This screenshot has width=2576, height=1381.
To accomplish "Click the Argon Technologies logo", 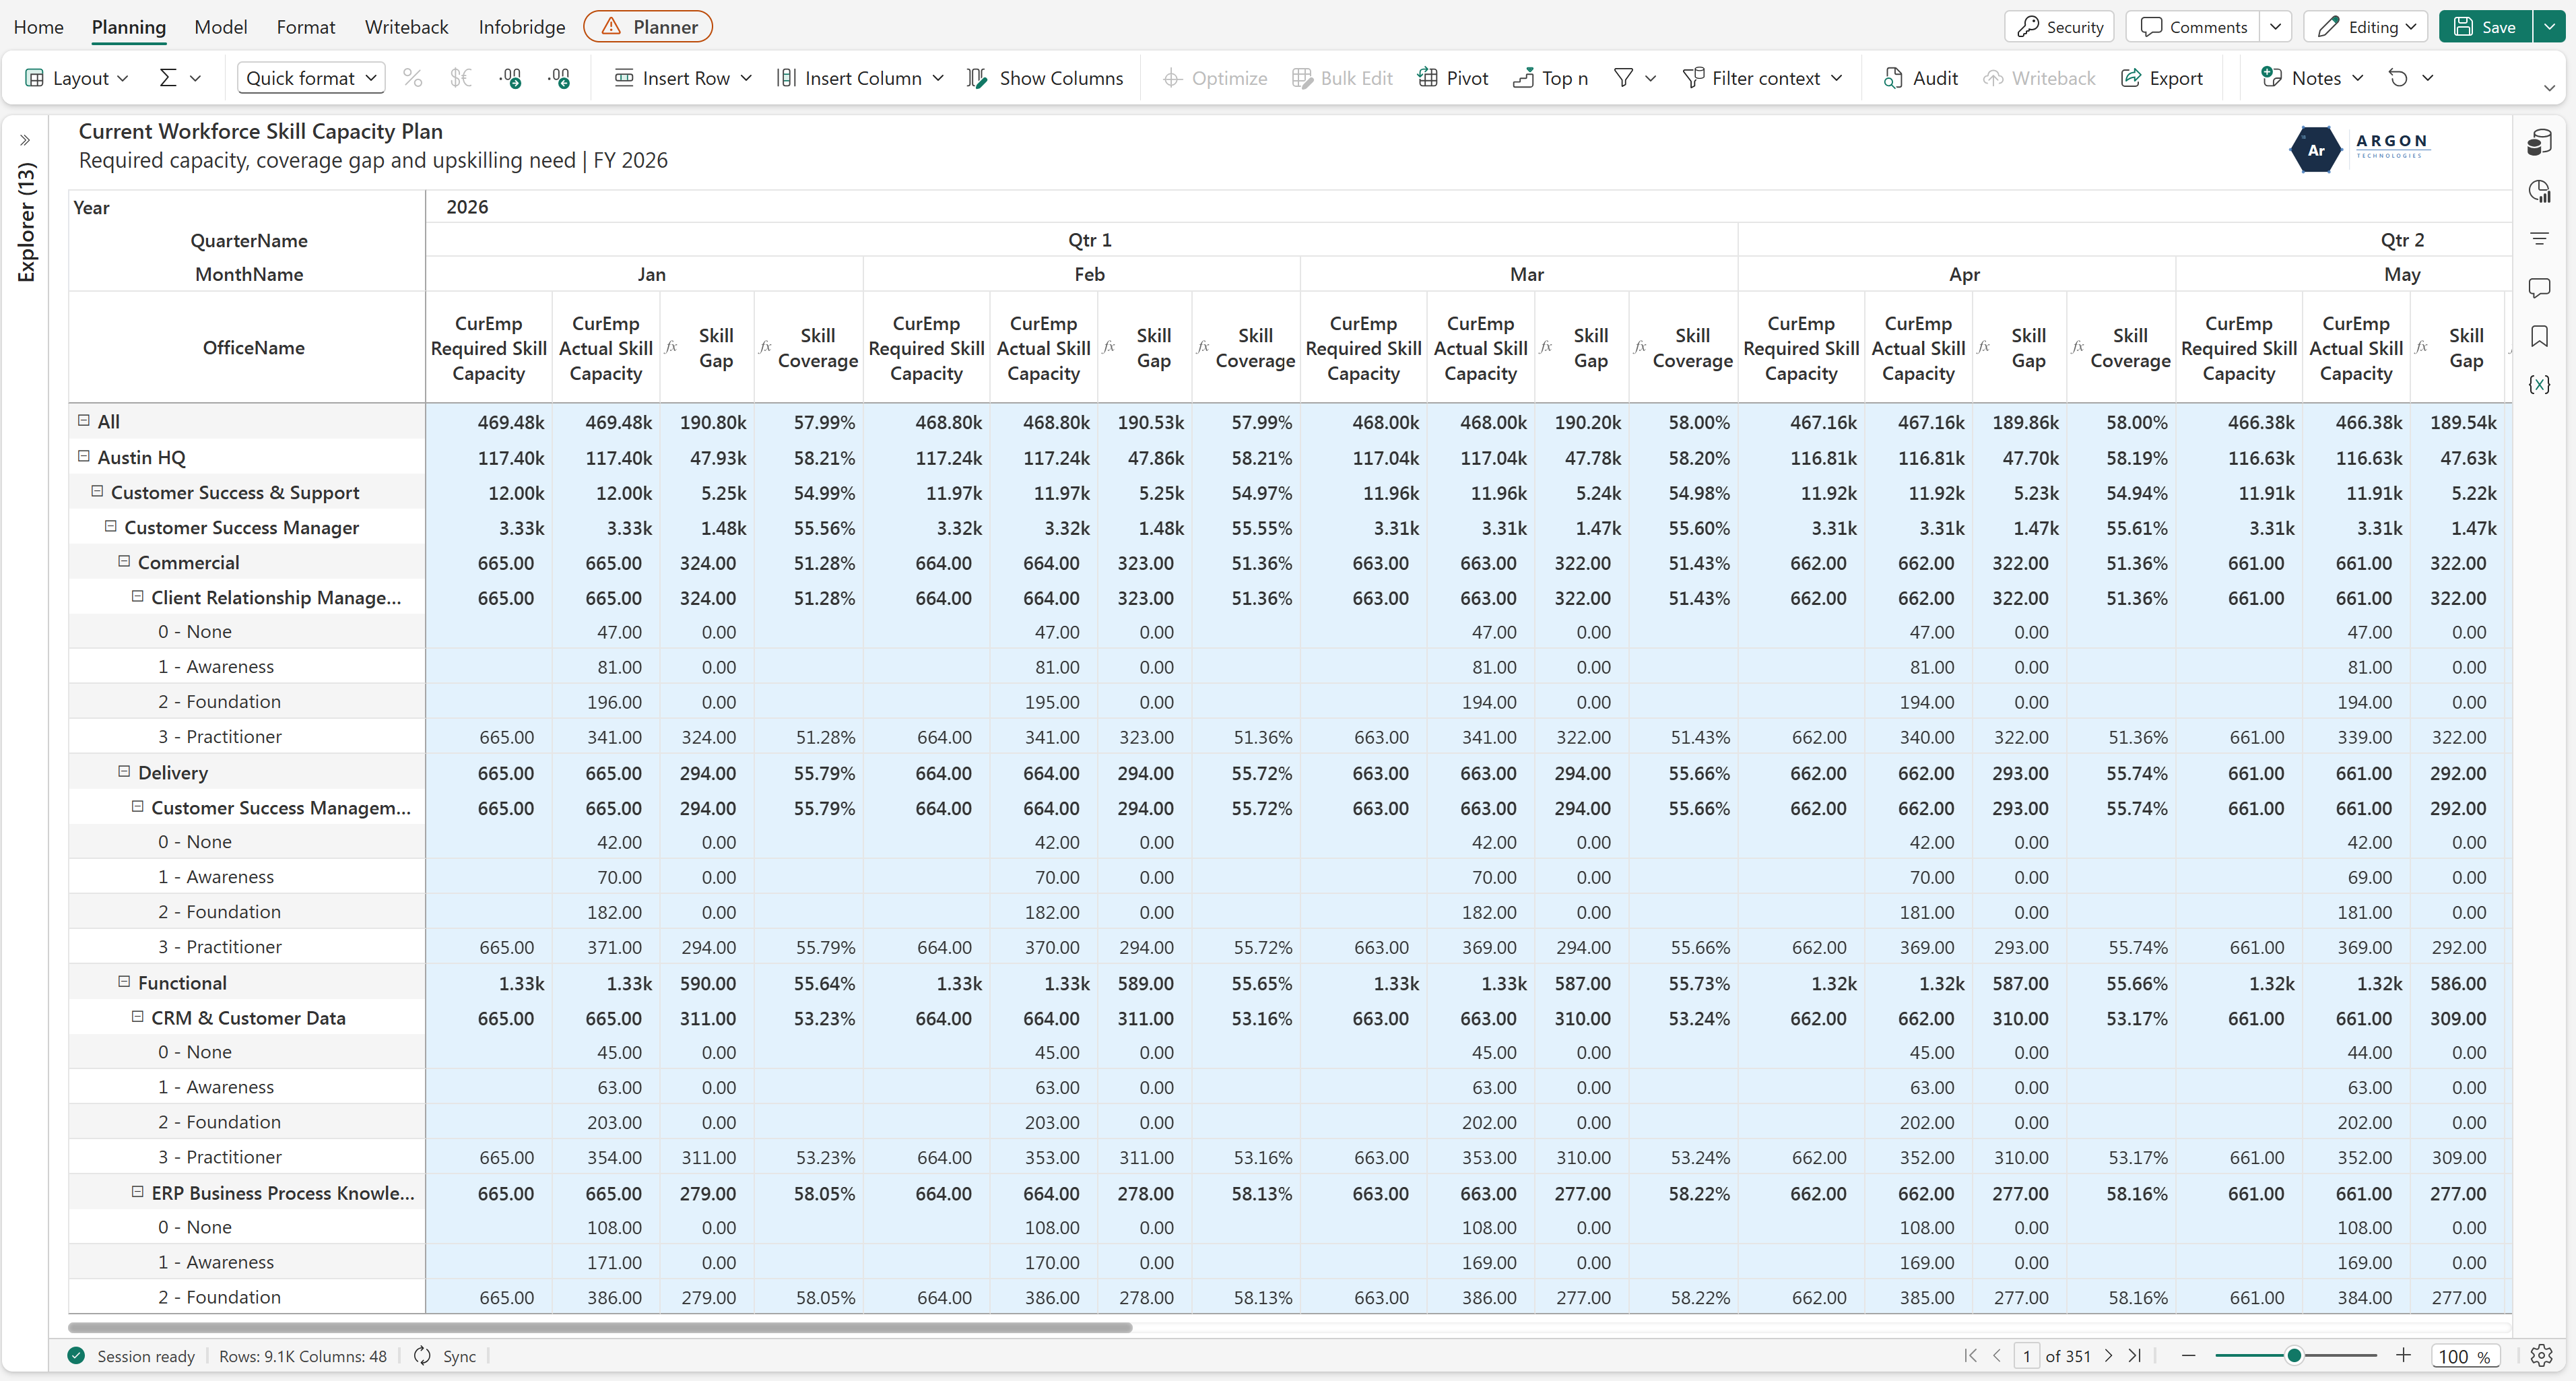I will (2359, 149).
